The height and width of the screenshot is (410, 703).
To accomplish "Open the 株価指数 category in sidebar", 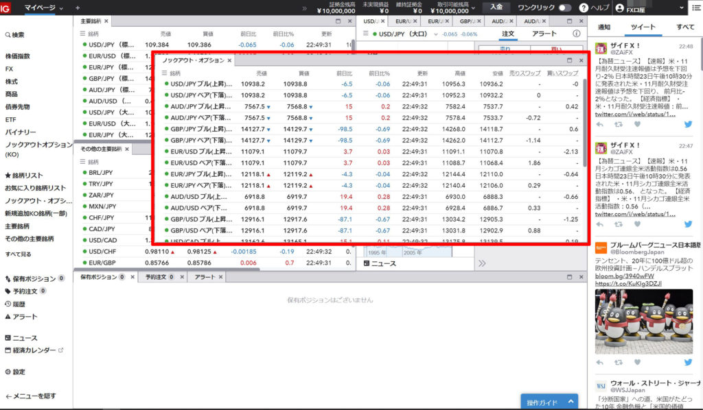I will click(17, 56).
